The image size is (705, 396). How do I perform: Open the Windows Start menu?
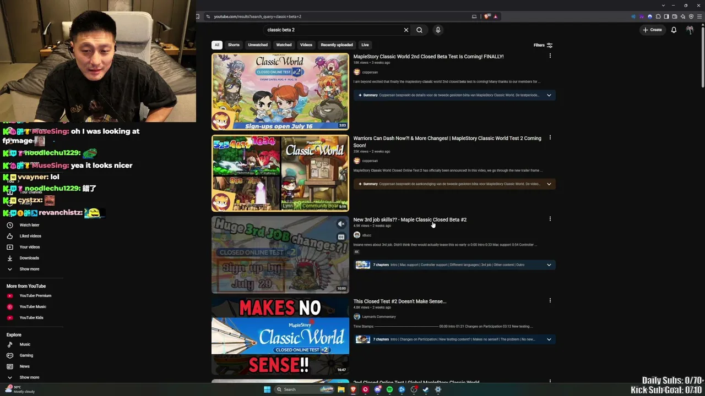click(267, 389)
